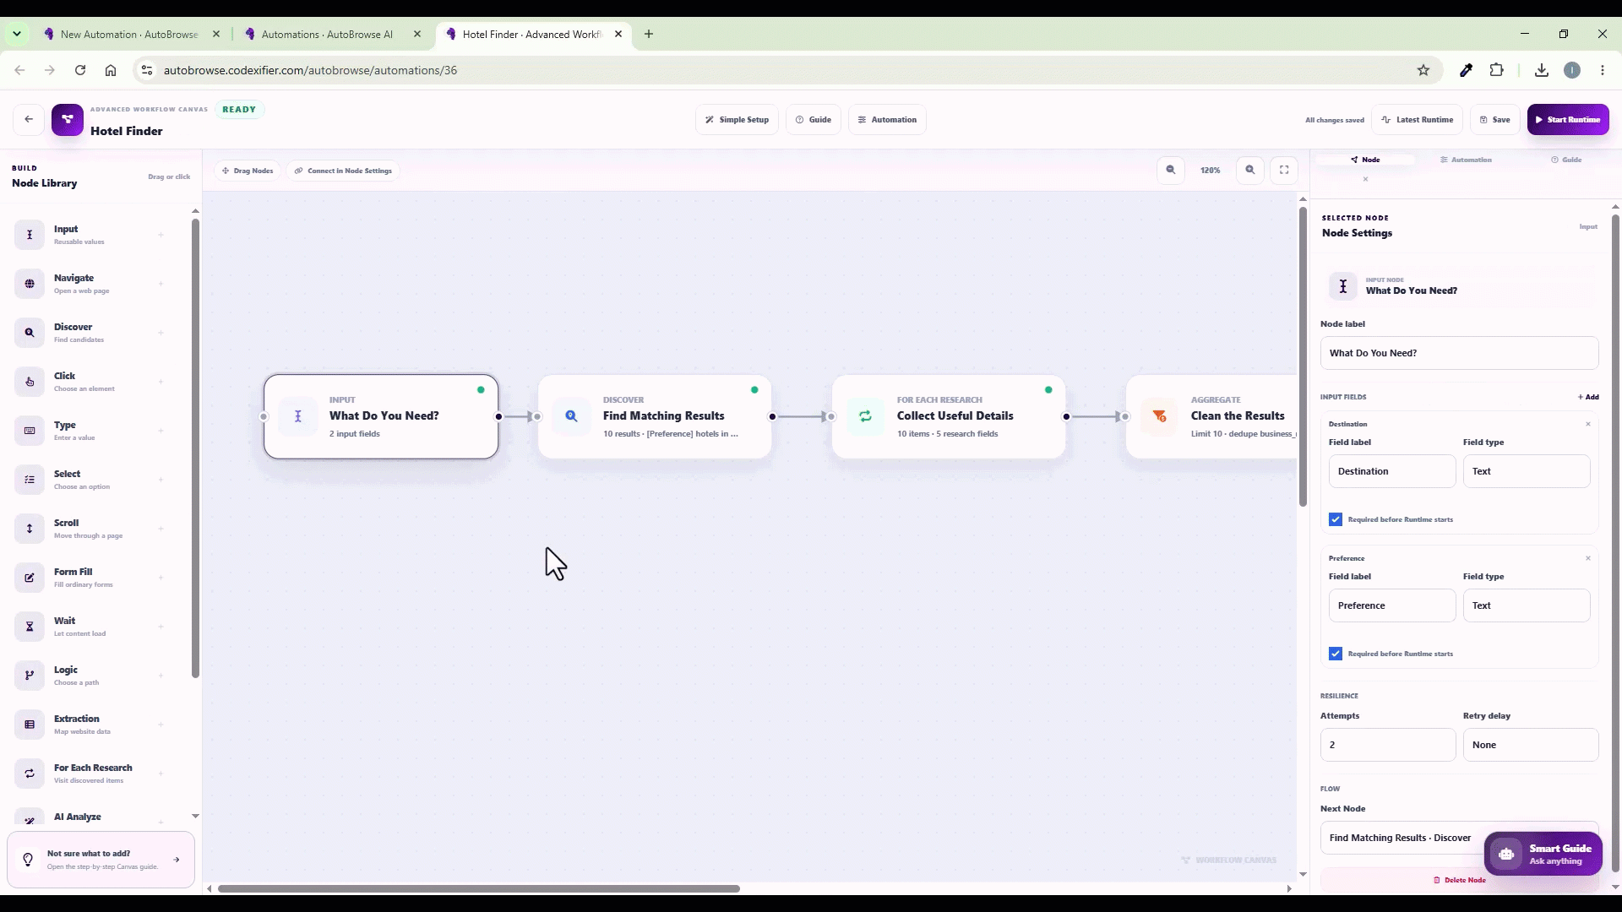Click Connect in Node Settings button
1622x912 pixels.
click(343, 171)
